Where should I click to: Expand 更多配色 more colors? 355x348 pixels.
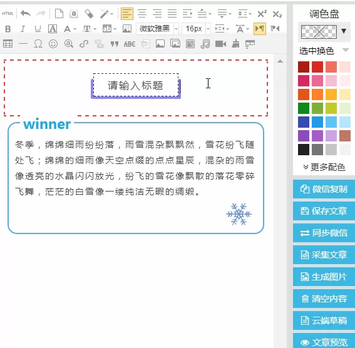[324, 167]
